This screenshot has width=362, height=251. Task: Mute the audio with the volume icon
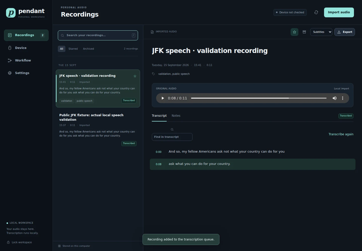point(335,98)
